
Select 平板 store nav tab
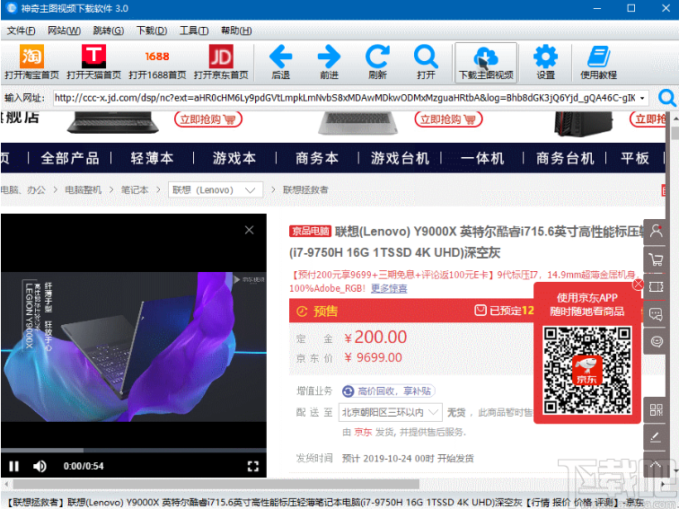pos(635,158)
